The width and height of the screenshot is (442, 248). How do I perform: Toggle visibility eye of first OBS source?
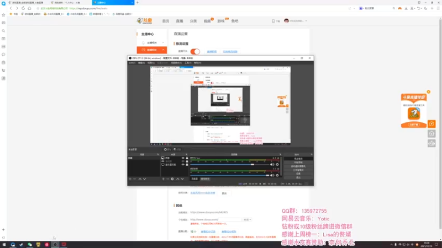click(x=183, y=158)
